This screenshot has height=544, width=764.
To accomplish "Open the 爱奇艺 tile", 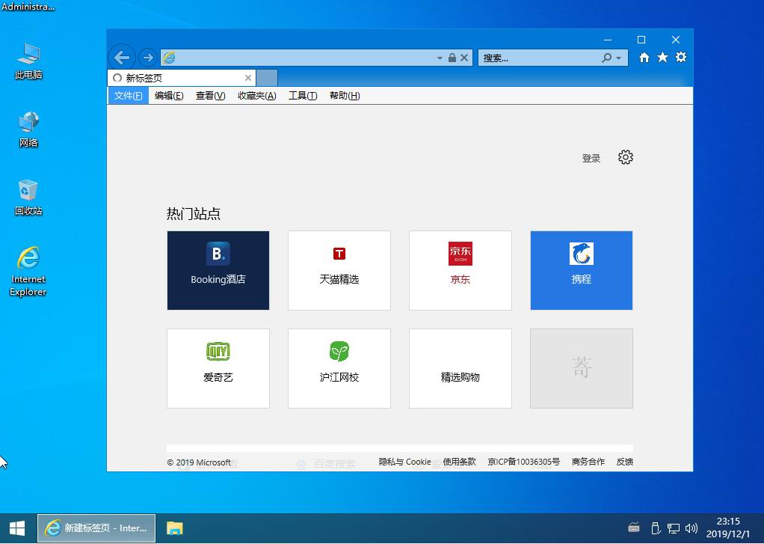I will point(218,368).
